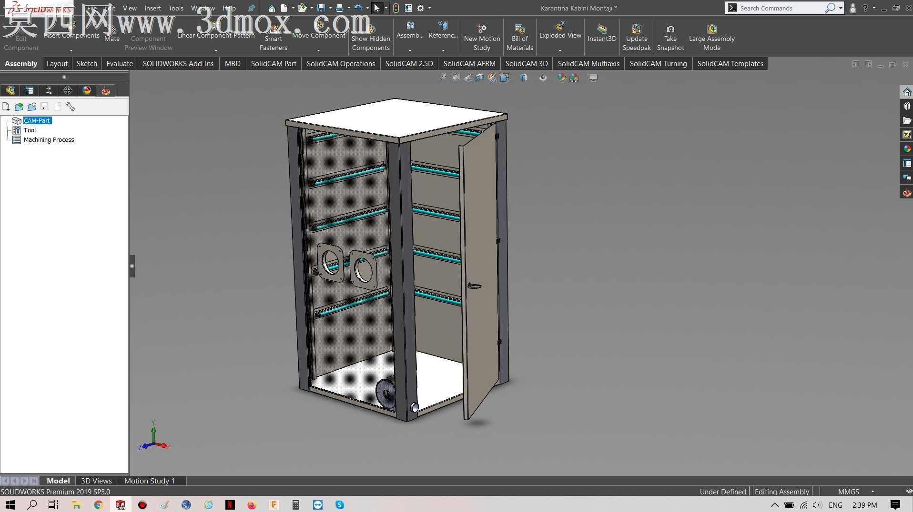Click the Open file icon
This screenshot has height=512, width=913.
point(302,8)
